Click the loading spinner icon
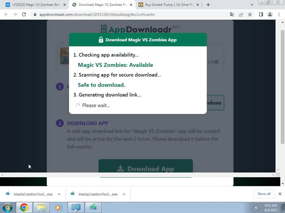The height and width of the screenshot is (213, 285). (78, 105)
